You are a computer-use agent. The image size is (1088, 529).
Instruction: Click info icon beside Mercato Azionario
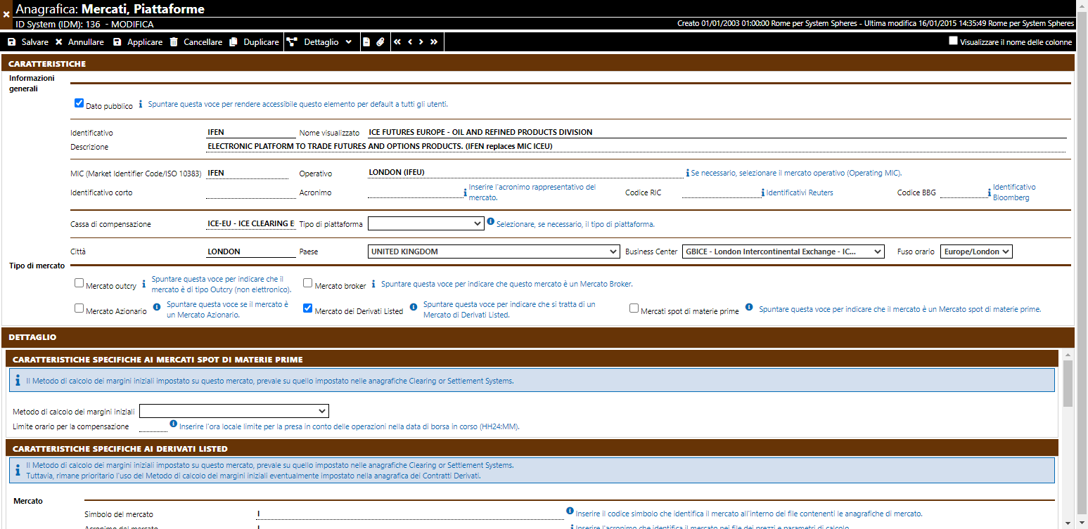158,307
